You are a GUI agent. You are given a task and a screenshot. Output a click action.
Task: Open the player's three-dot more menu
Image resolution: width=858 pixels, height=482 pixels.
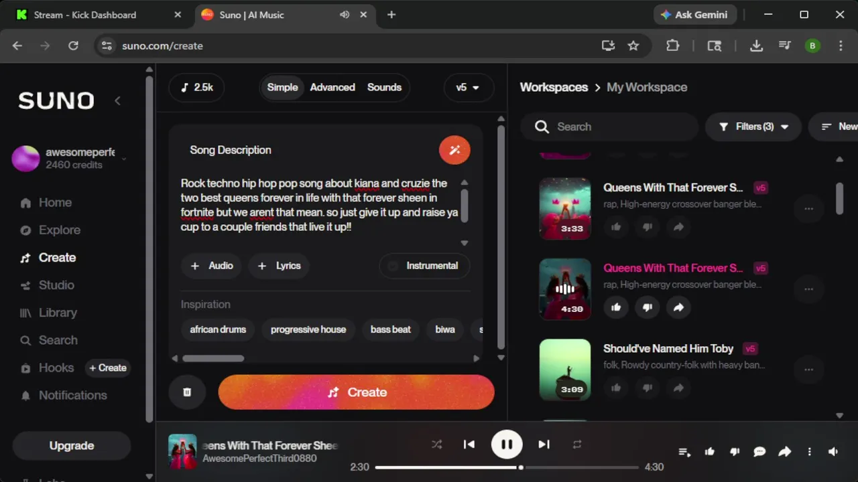(x=810, y=452)
